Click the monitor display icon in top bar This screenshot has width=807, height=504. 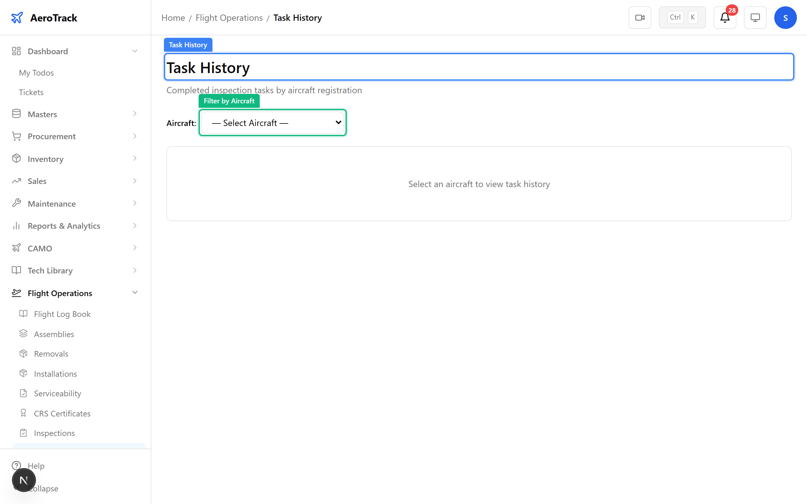pyautogui.click(x=755, y=17)
